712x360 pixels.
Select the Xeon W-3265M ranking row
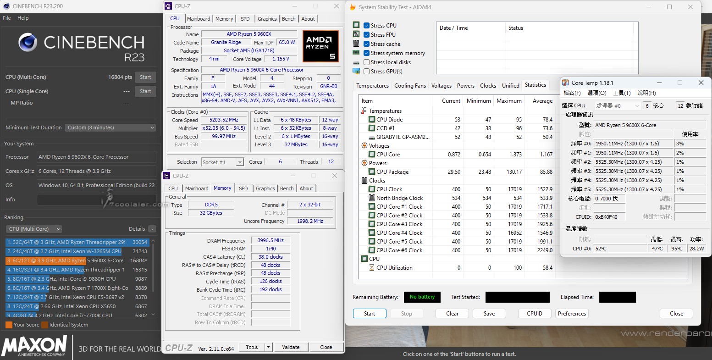[77, 251]
